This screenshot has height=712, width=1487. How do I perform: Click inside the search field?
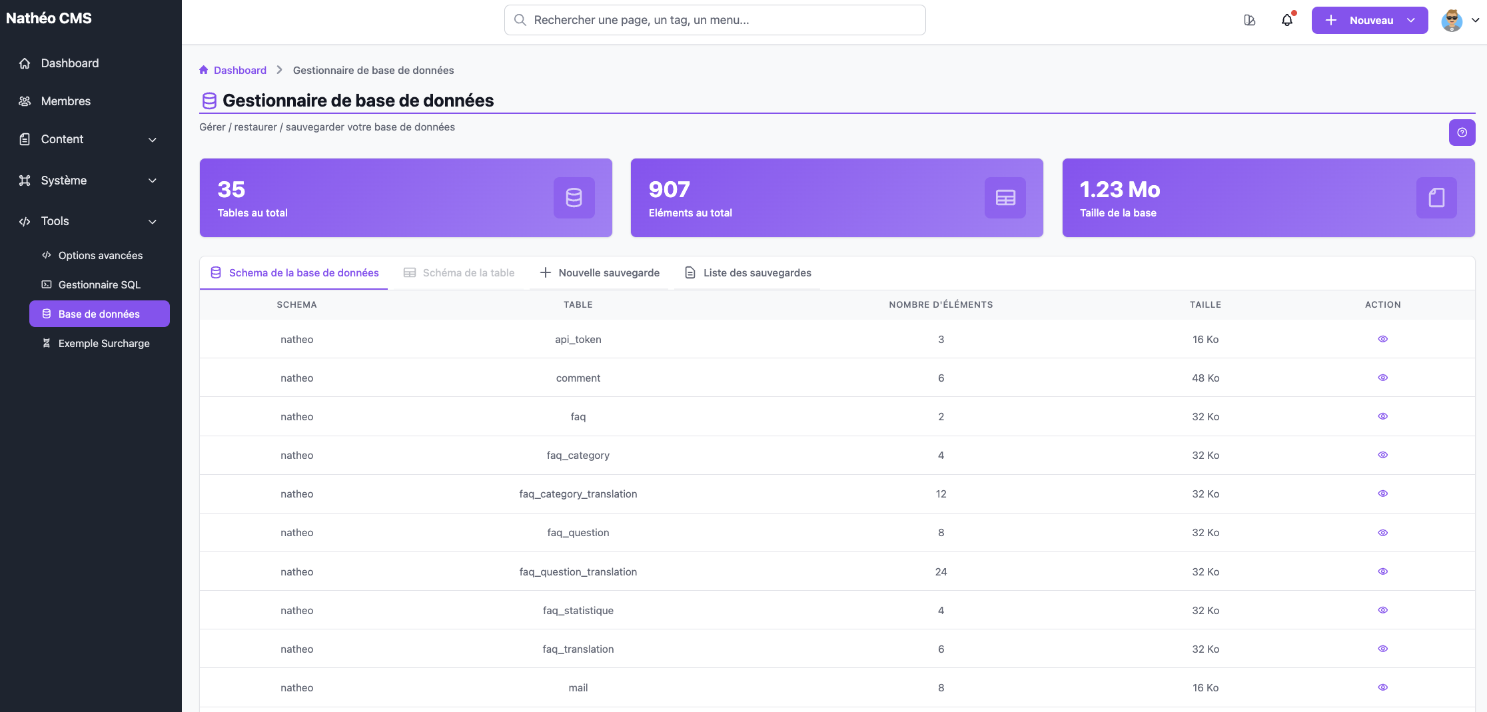click(713, 20)
